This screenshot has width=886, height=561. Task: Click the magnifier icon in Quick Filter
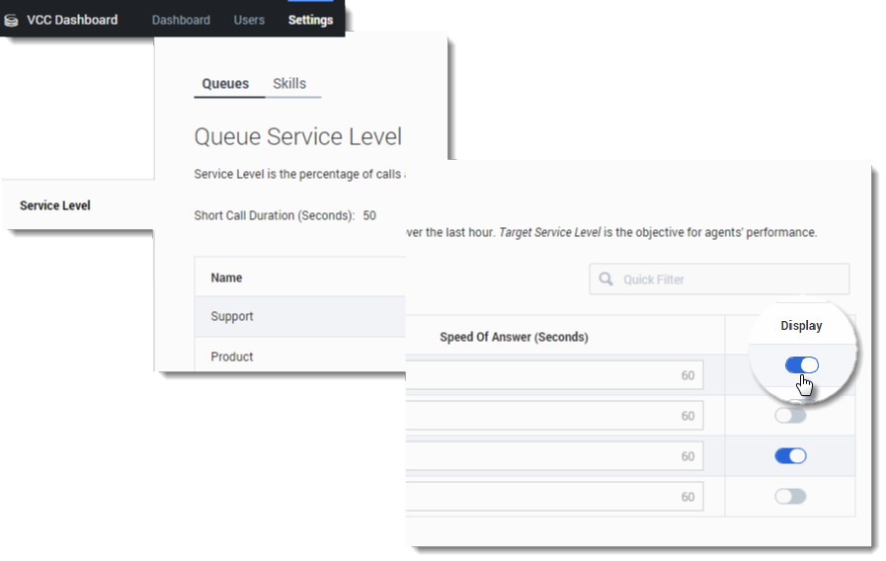605,280
